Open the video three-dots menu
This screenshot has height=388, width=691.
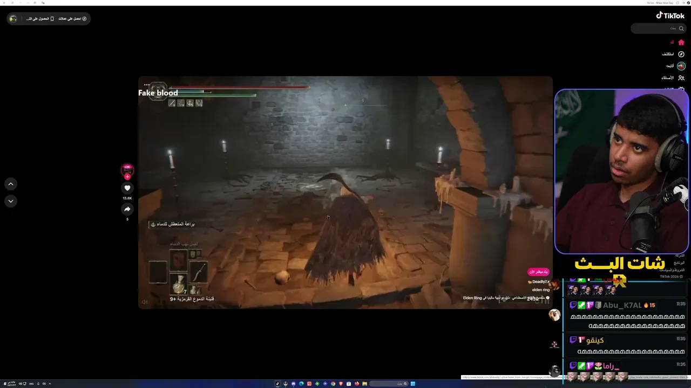[146, 85]
